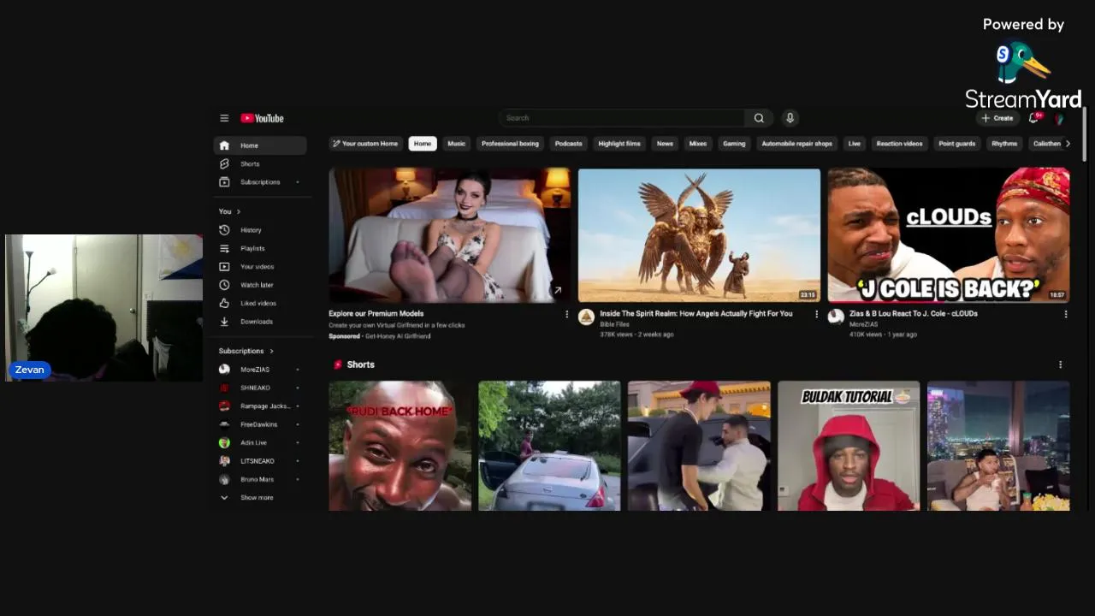This screenshot has width=1095, height=616.
Task: Open Shorts shelf options menu
Action: (x=1061, y=364)
